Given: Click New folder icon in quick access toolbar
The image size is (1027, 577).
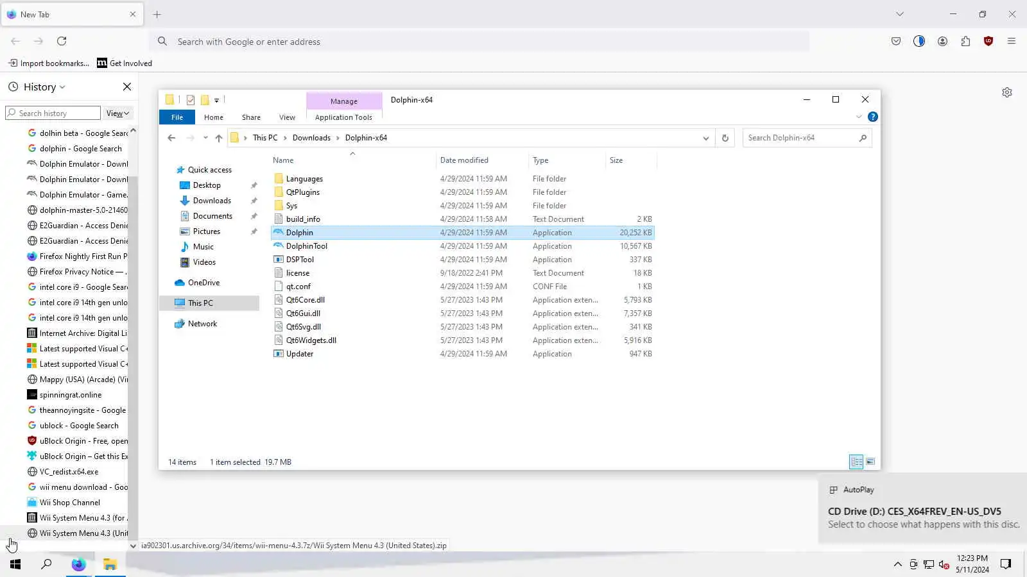Looking at the screenshot, I should [205, 100].
